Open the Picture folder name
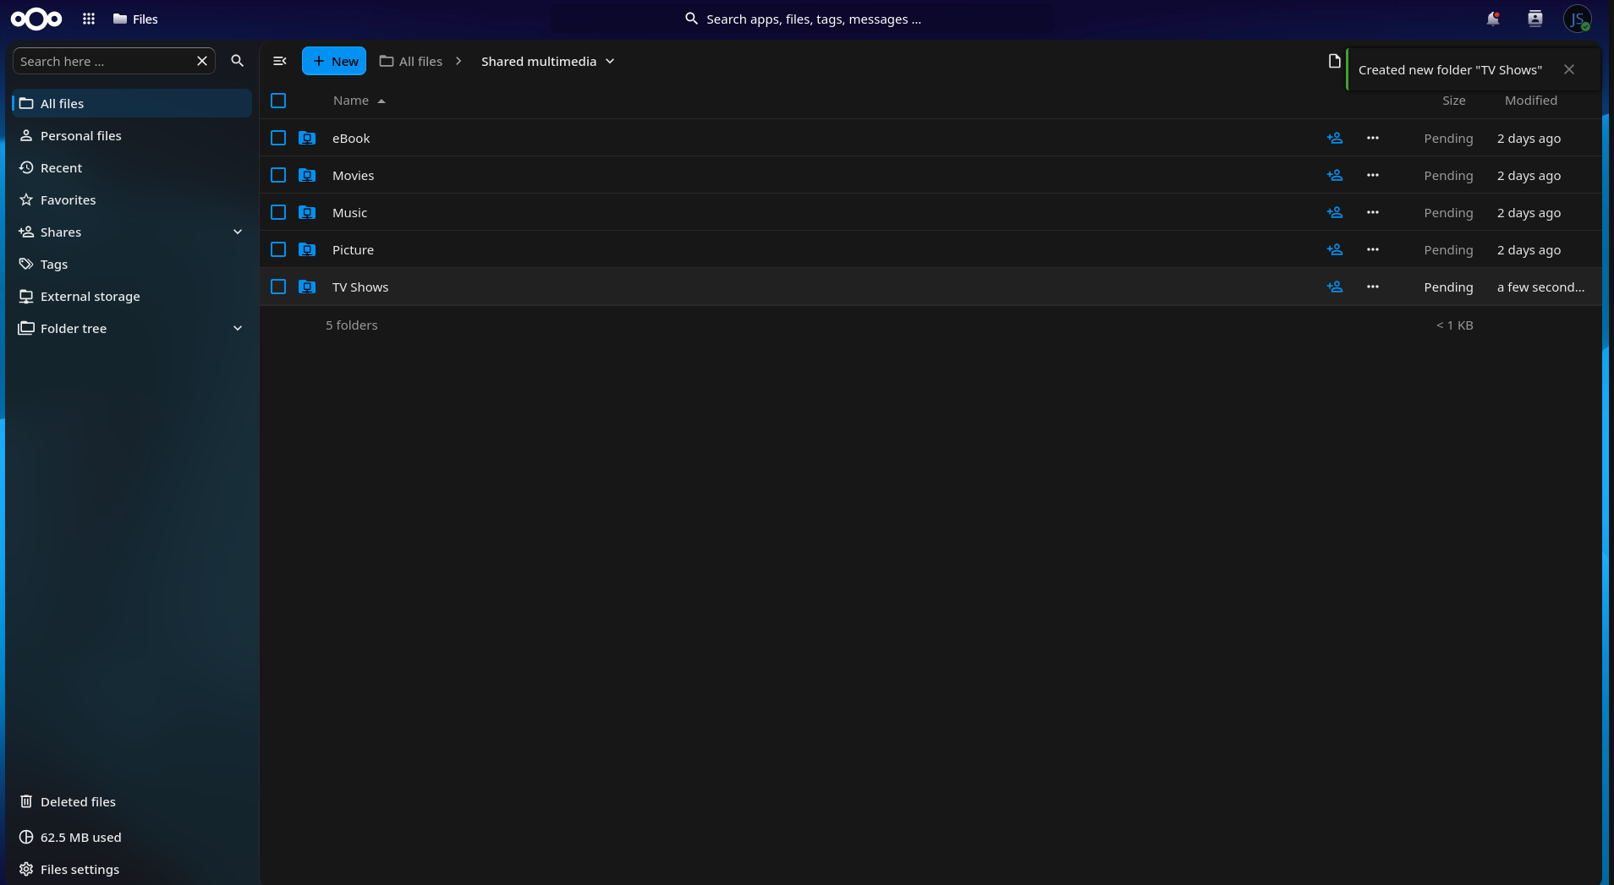1614x885 pixels. (x=353, y=249)
